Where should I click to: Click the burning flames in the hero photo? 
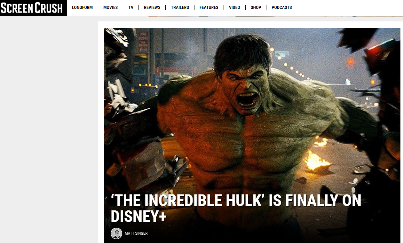coord(316,160)
